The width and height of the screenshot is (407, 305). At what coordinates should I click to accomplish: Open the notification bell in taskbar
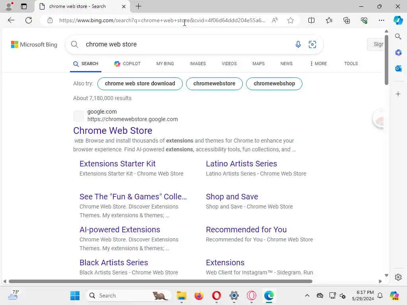[380, 295]
